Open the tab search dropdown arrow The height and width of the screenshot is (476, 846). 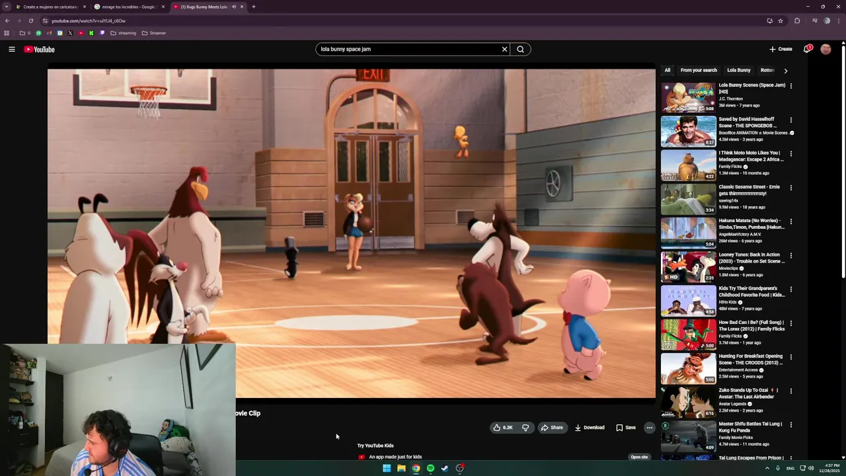[6, 7]
